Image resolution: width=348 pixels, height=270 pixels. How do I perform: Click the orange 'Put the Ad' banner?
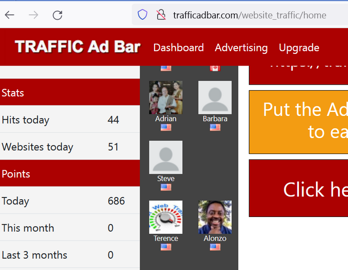coord(299,122)
